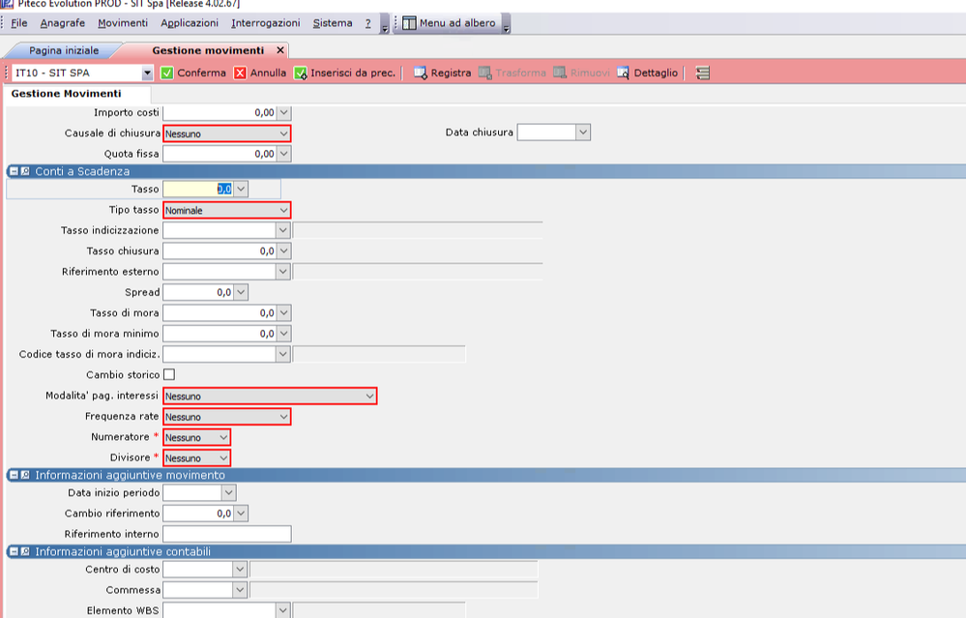Open the Importo costi calculator arrow

click(283, 112)
